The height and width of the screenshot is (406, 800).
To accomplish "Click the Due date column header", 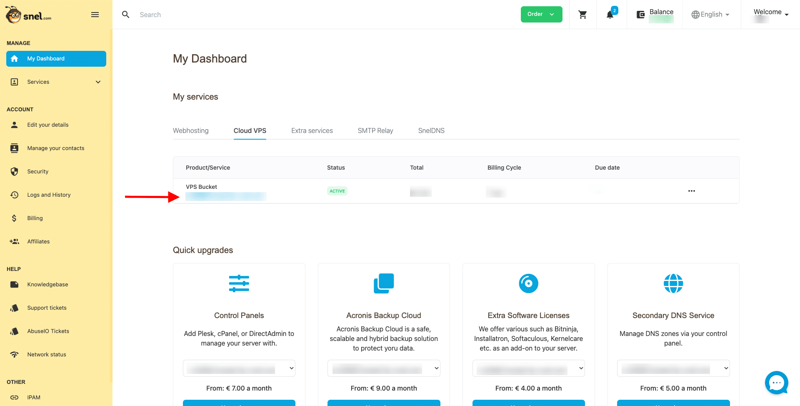I will point(607,168).
